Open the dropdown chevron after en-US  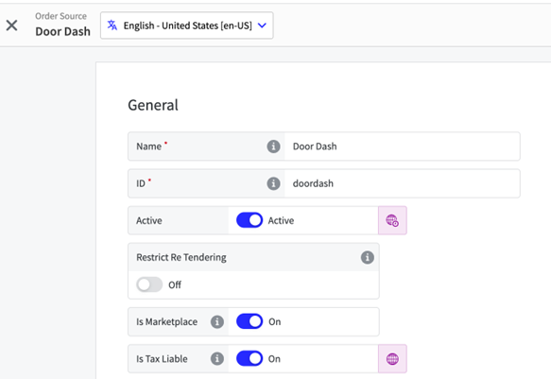coord(262,26)
